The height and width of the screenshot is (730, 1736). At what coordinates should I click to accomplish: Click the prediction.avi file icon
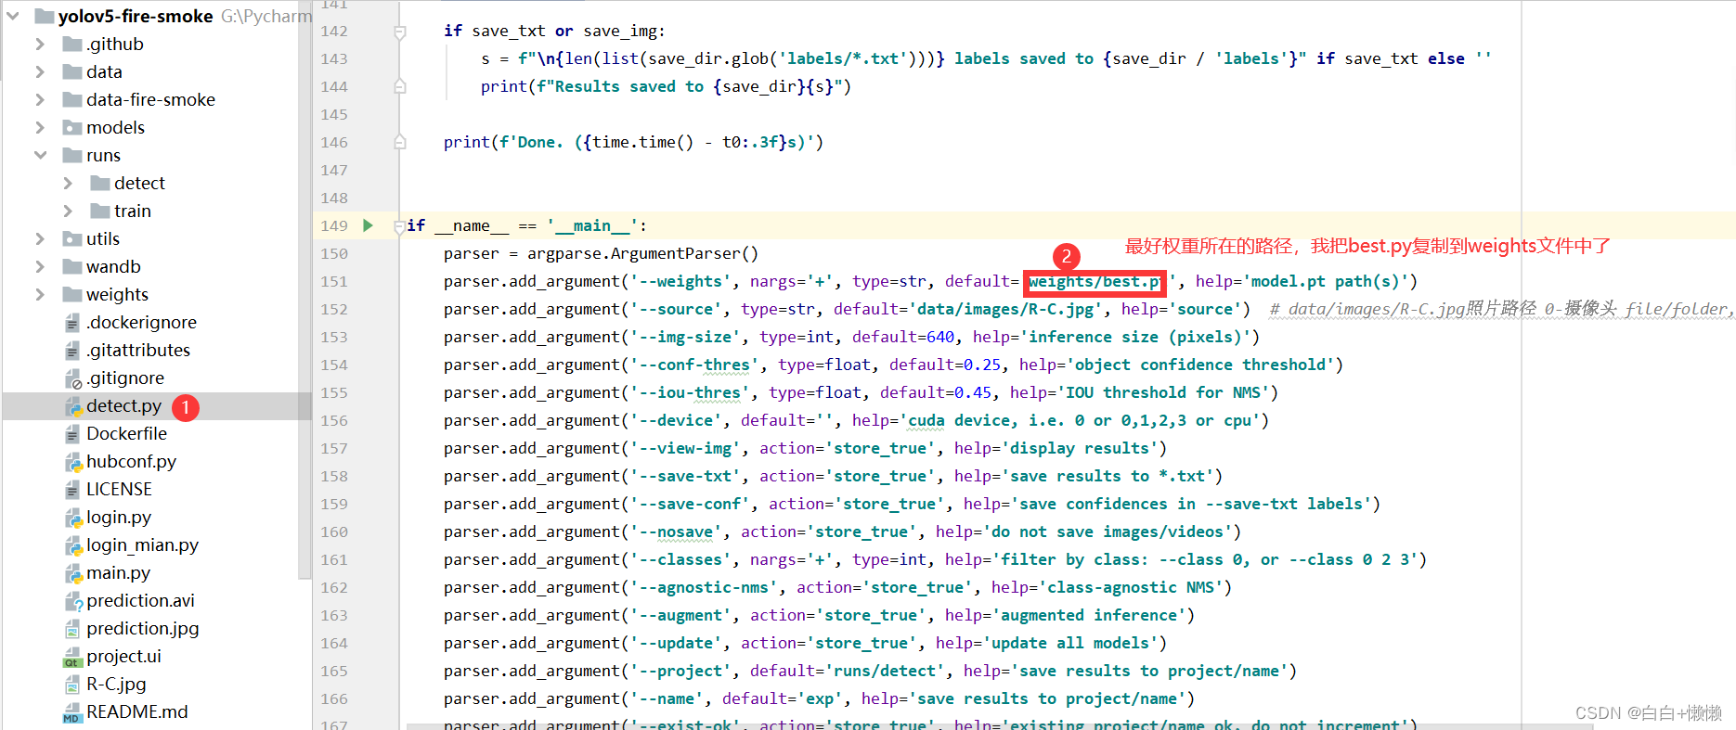pyautogui.click(x=72, y=601)
